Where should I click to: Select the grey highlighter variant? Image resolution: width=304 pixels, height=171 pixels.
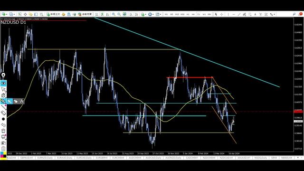[16, 101]
